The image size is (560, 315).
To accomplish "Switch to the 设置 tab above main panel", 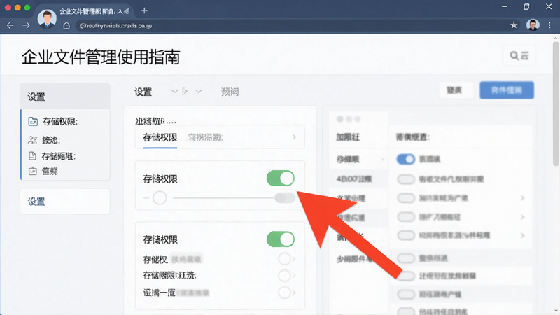I will (143, 92).
